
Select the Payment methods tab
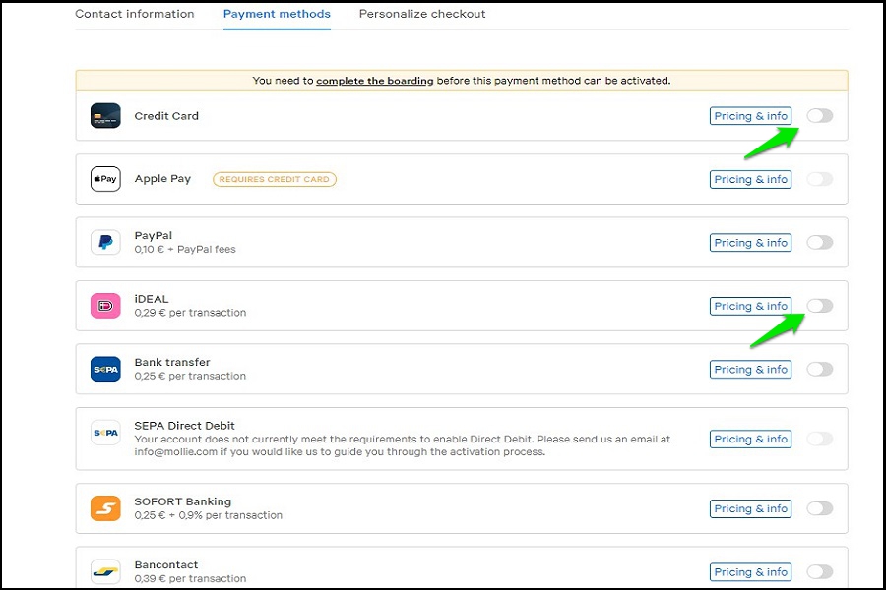click(x=277, y=14)
